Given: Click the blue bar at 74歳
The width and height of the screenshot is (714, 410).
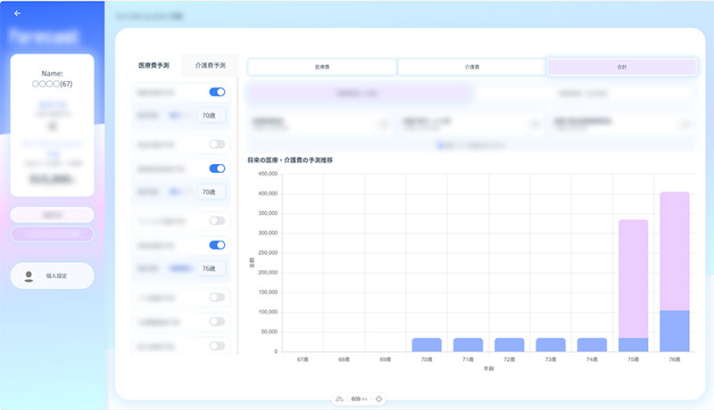Looking at the screenshot, I should coord(592,345).
